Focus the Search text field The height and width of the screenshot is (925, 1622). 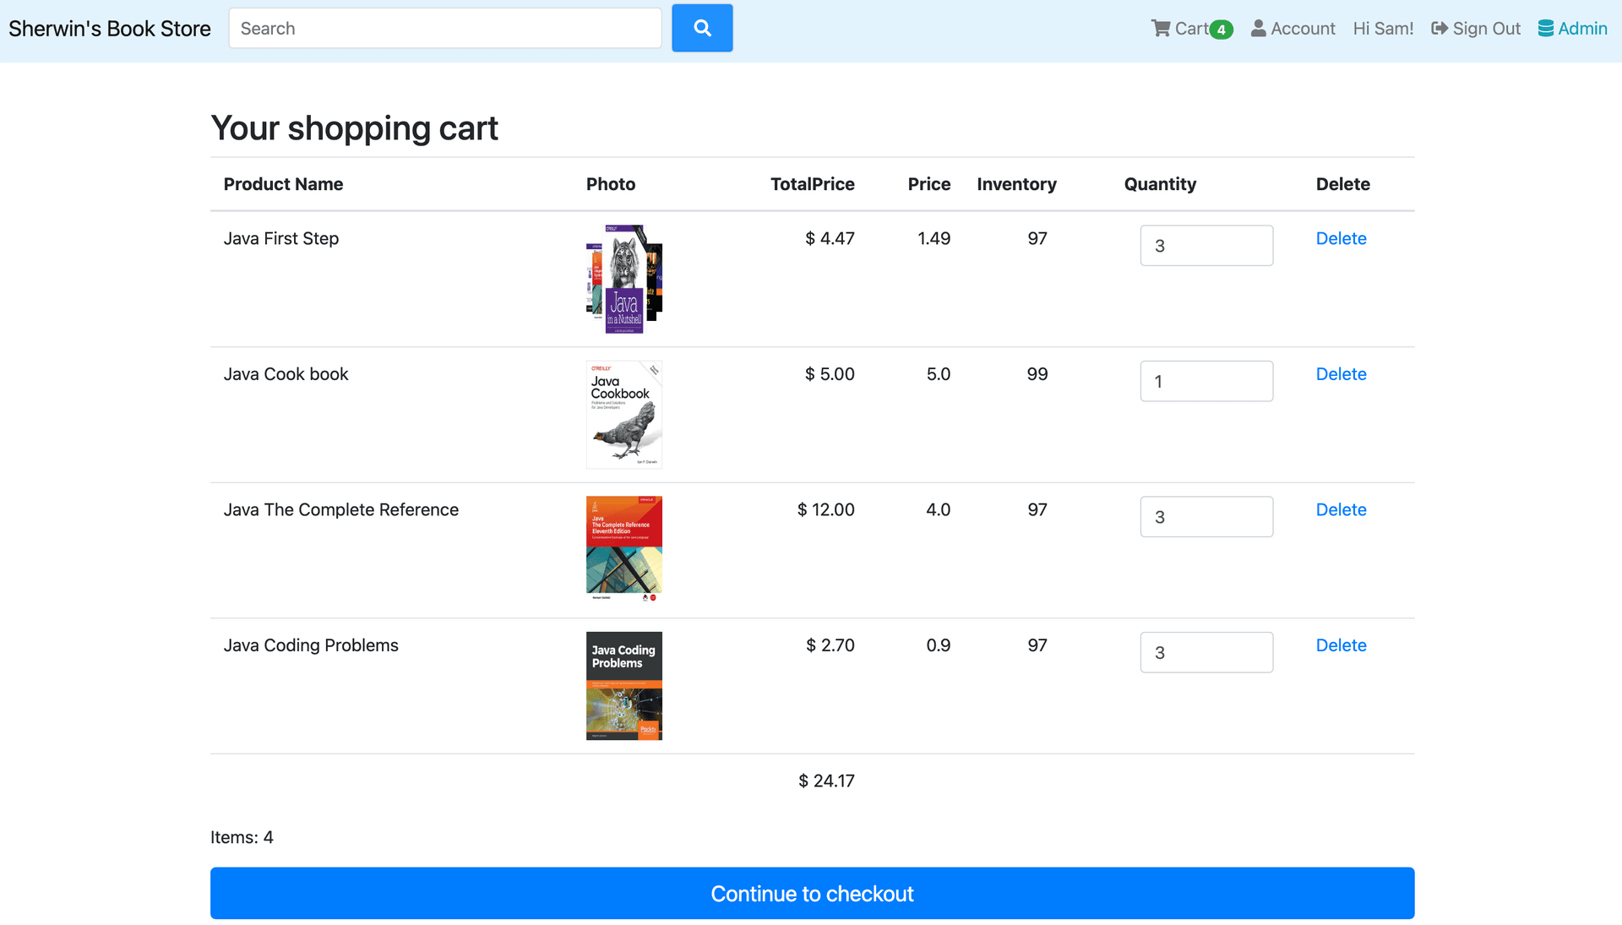pos(444,29)
